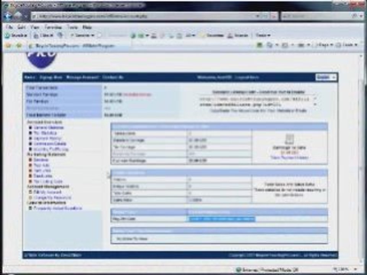Open the Help menu
This screenshot has width=367, height=275.
87,27
